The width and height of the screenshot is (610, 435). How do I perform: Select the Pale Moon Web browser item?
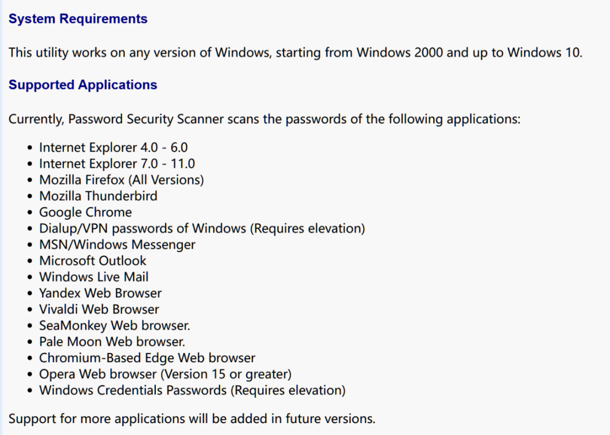[112, 342]
